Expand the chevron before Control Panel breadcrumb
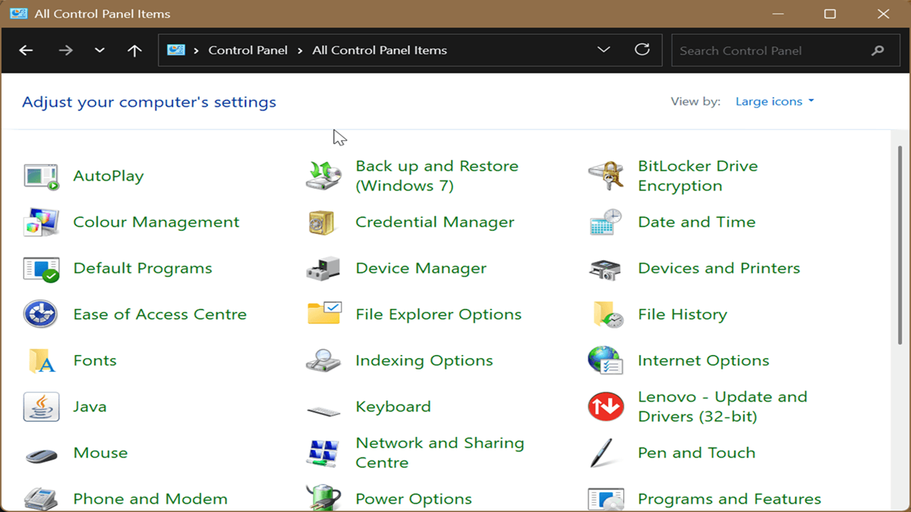The image size is (911, 512). pos(197,50)
